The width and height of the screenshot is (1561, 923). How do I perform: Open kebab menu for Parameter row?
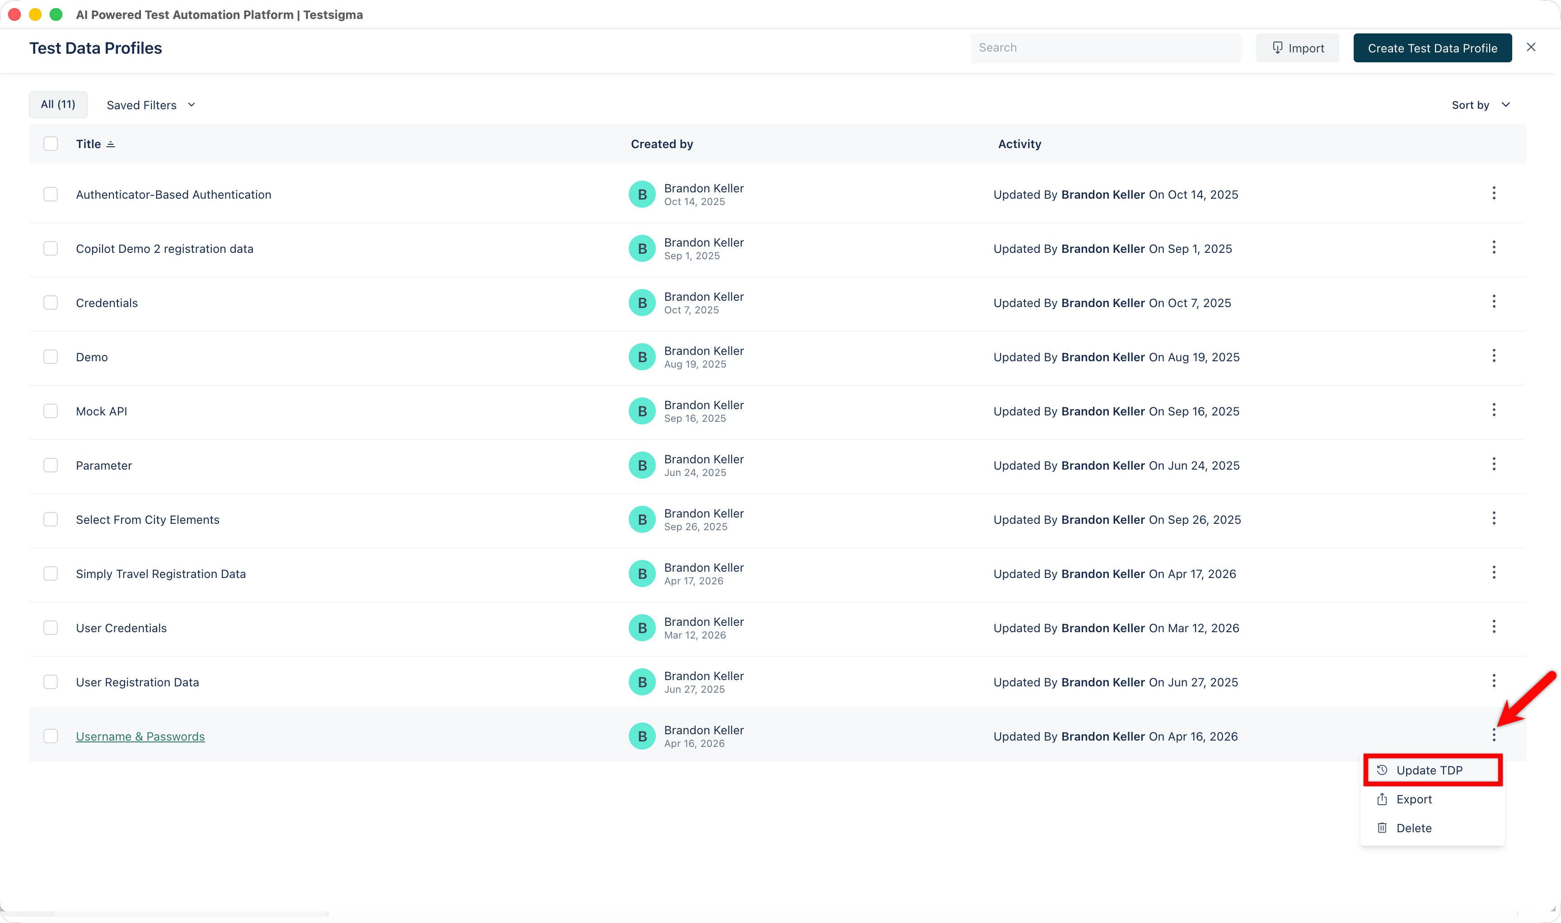point(1493,464)
